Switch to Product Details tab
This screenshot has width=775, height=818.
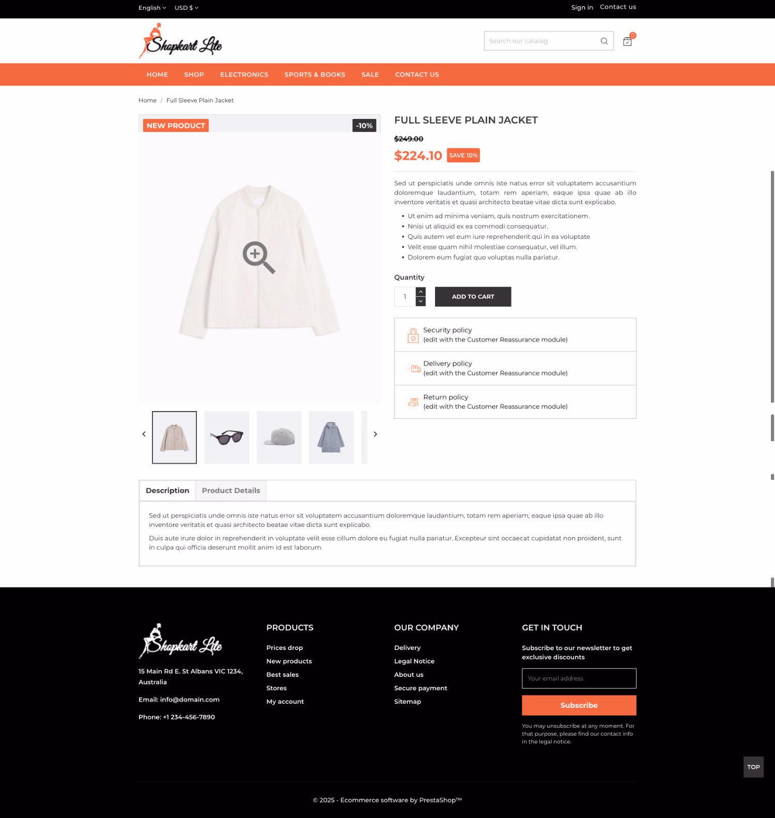pos(231,491)
